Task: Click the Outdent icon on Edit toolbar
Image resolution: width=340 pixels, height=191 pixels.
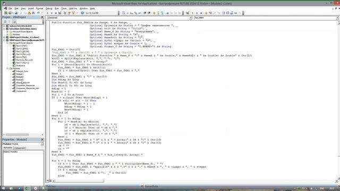Action: 149,13
